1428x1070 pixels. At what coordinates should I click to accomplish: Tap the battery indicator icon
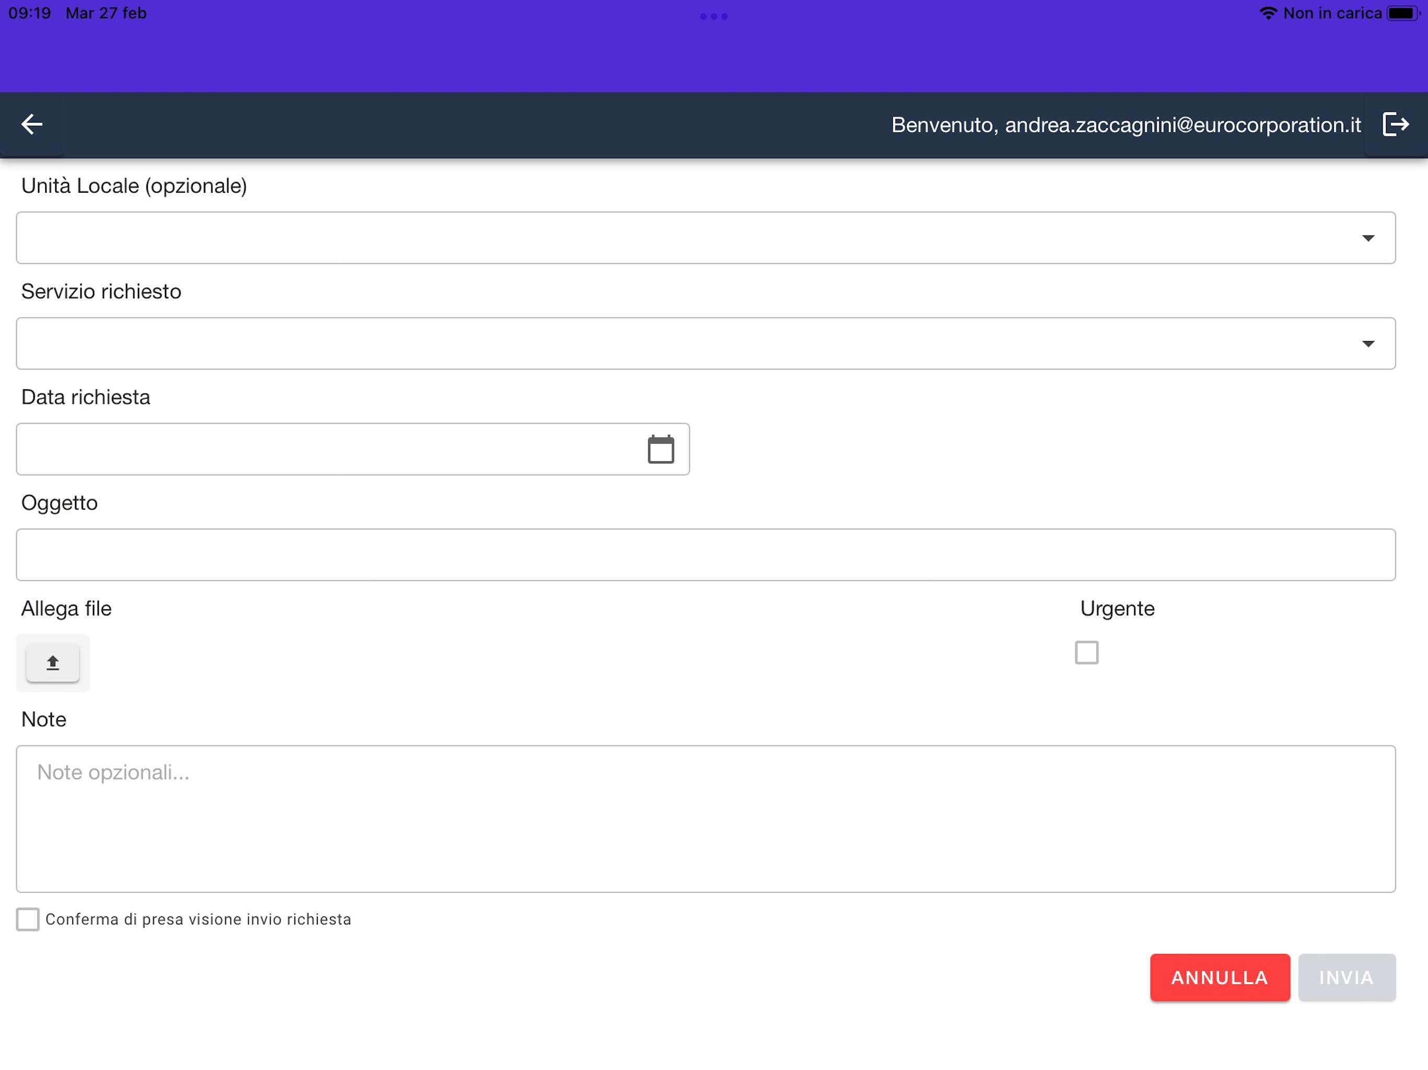click(1403, 14)
